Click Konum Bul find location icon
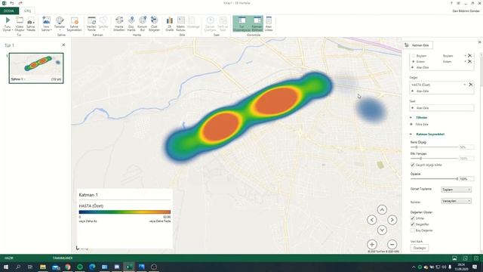Viewport: 483px width, 272px height. [x=143, y=24]
